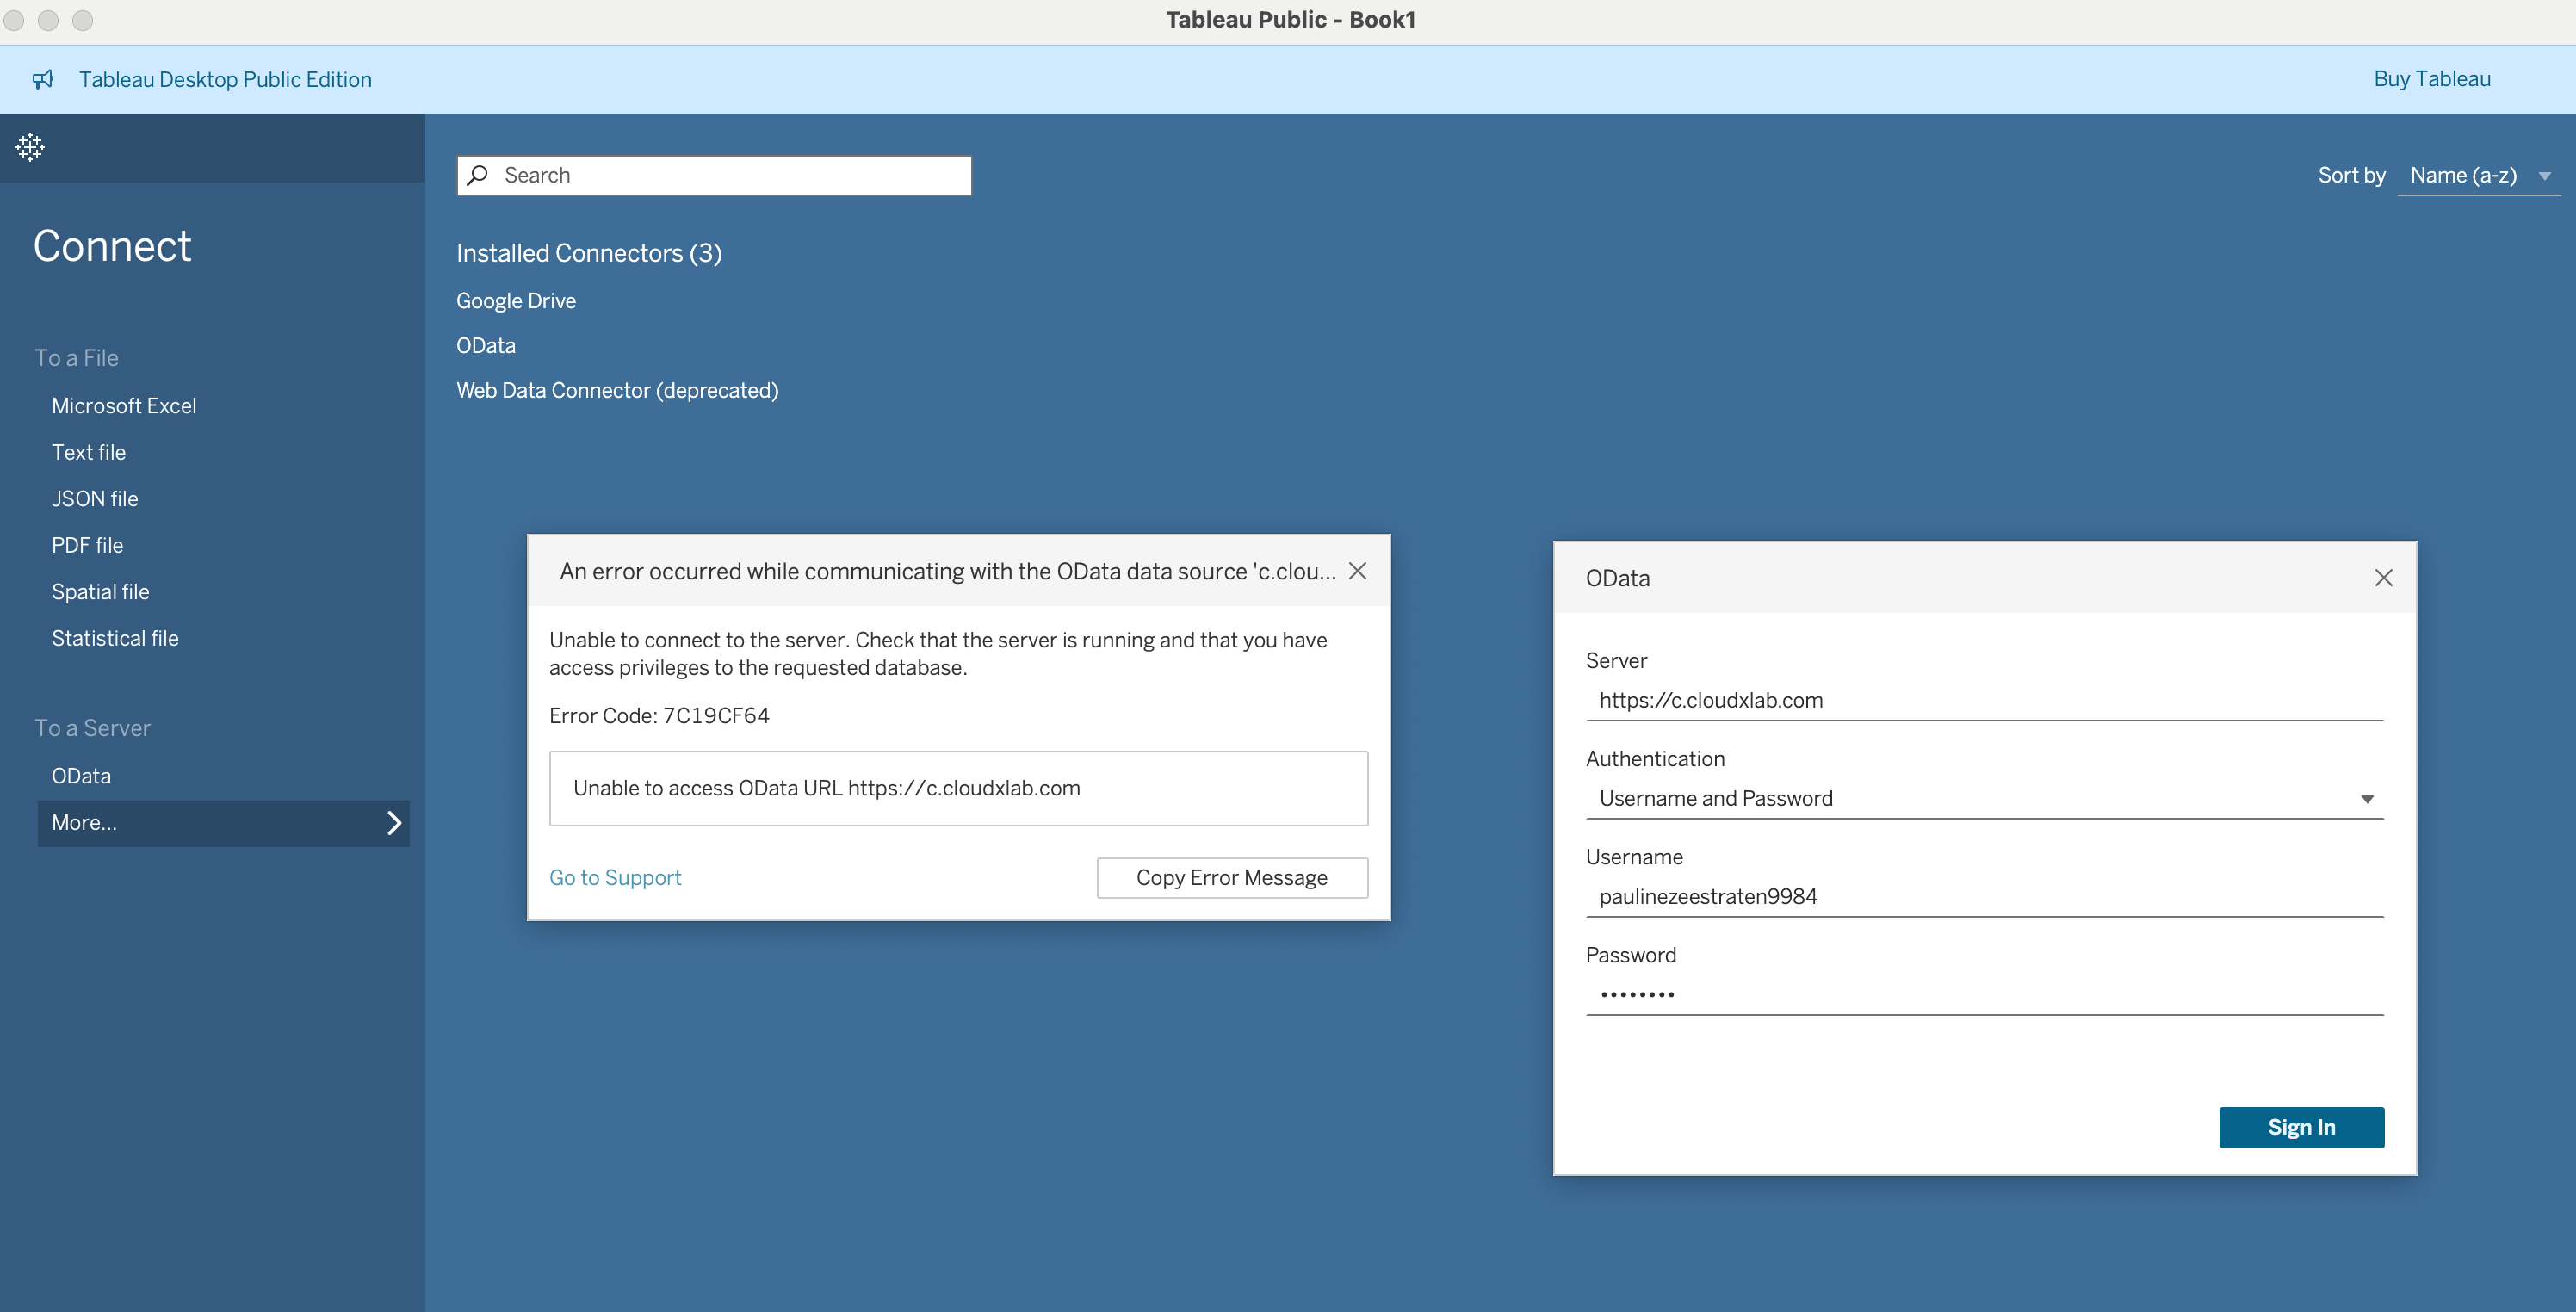The image size is (2576, 1312).
Task: Click into the Server URL field
Action: pos(1984,700)
